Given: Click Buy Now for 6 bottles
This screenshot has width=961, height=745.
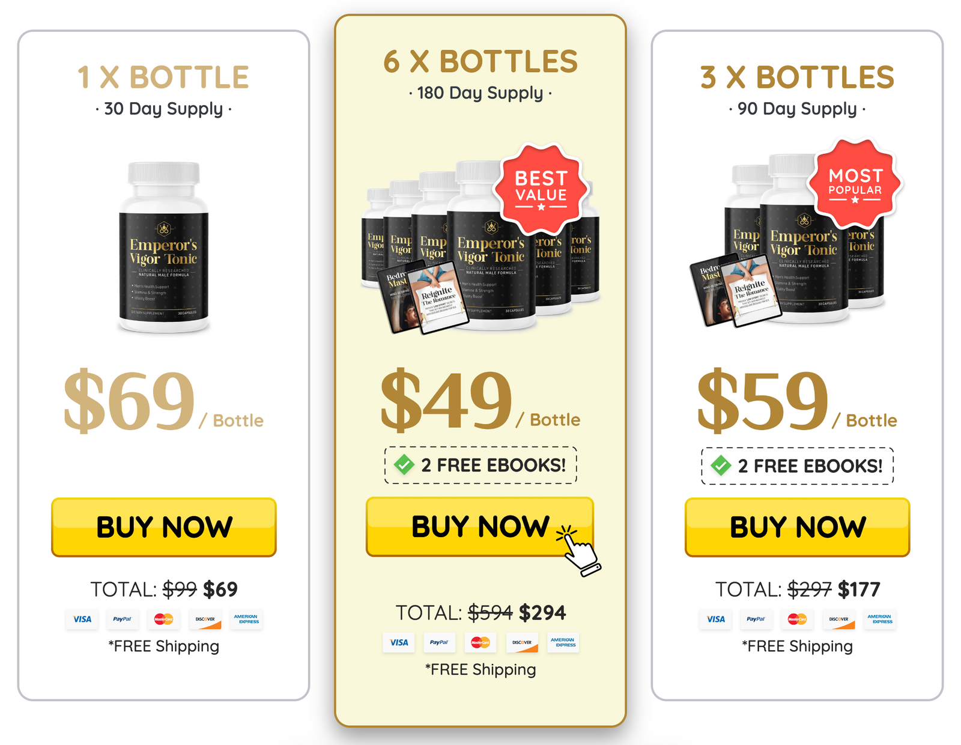Looking at the screenshot, I should [x=480, y=526].
